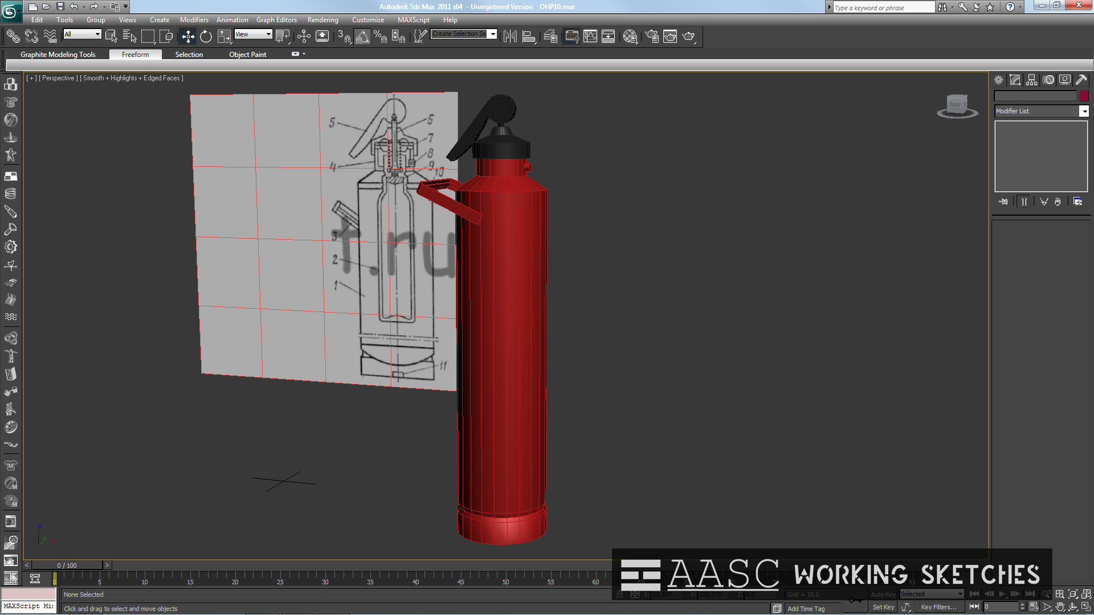This screenshot has width=1094, height=615.
Task: Switch to the Hierarchy command panel
Action: click(1031, 80)
